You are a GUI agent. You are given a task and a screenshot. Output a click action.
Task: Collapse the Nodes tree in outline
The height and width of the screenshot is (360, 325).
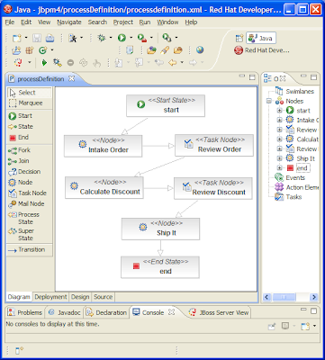[x=268, y=102]
